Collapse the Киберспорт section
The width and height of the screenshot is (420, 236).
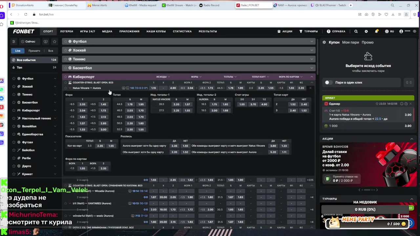[x=312, y=77]
